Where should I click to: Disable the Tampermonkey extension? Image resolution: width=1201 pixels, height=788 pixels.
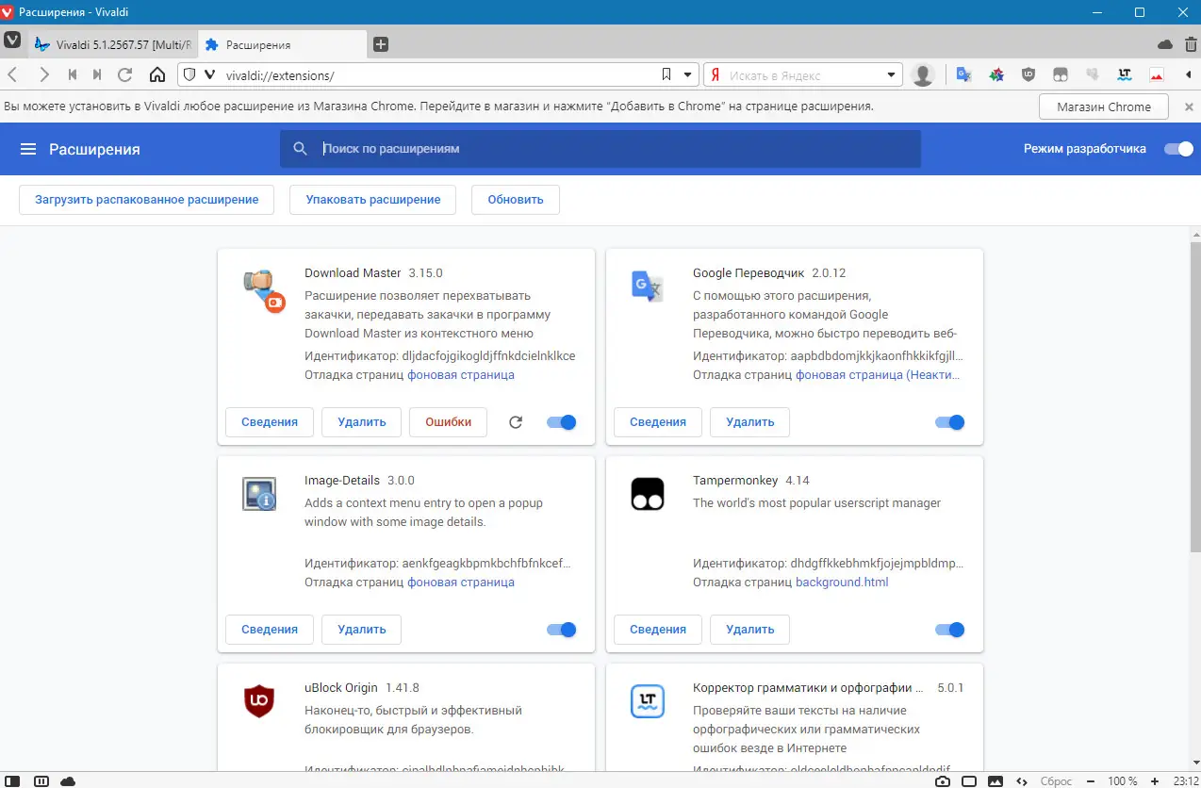(x=950, y=630)
